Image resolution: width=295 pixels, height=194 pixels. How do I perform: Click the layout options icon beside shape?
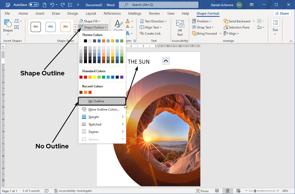(166, 61)
